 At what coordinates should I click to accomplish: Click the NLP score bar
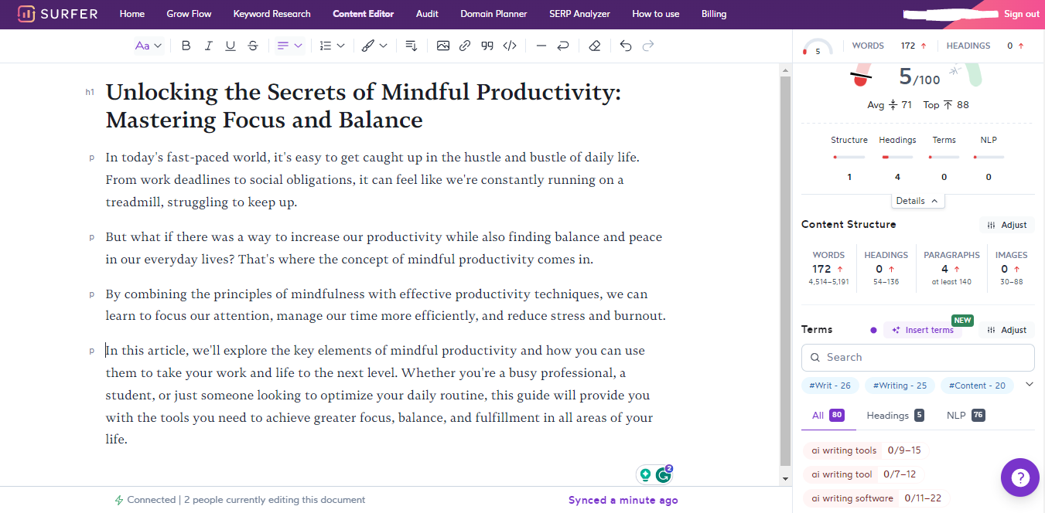tap(989, 158)
